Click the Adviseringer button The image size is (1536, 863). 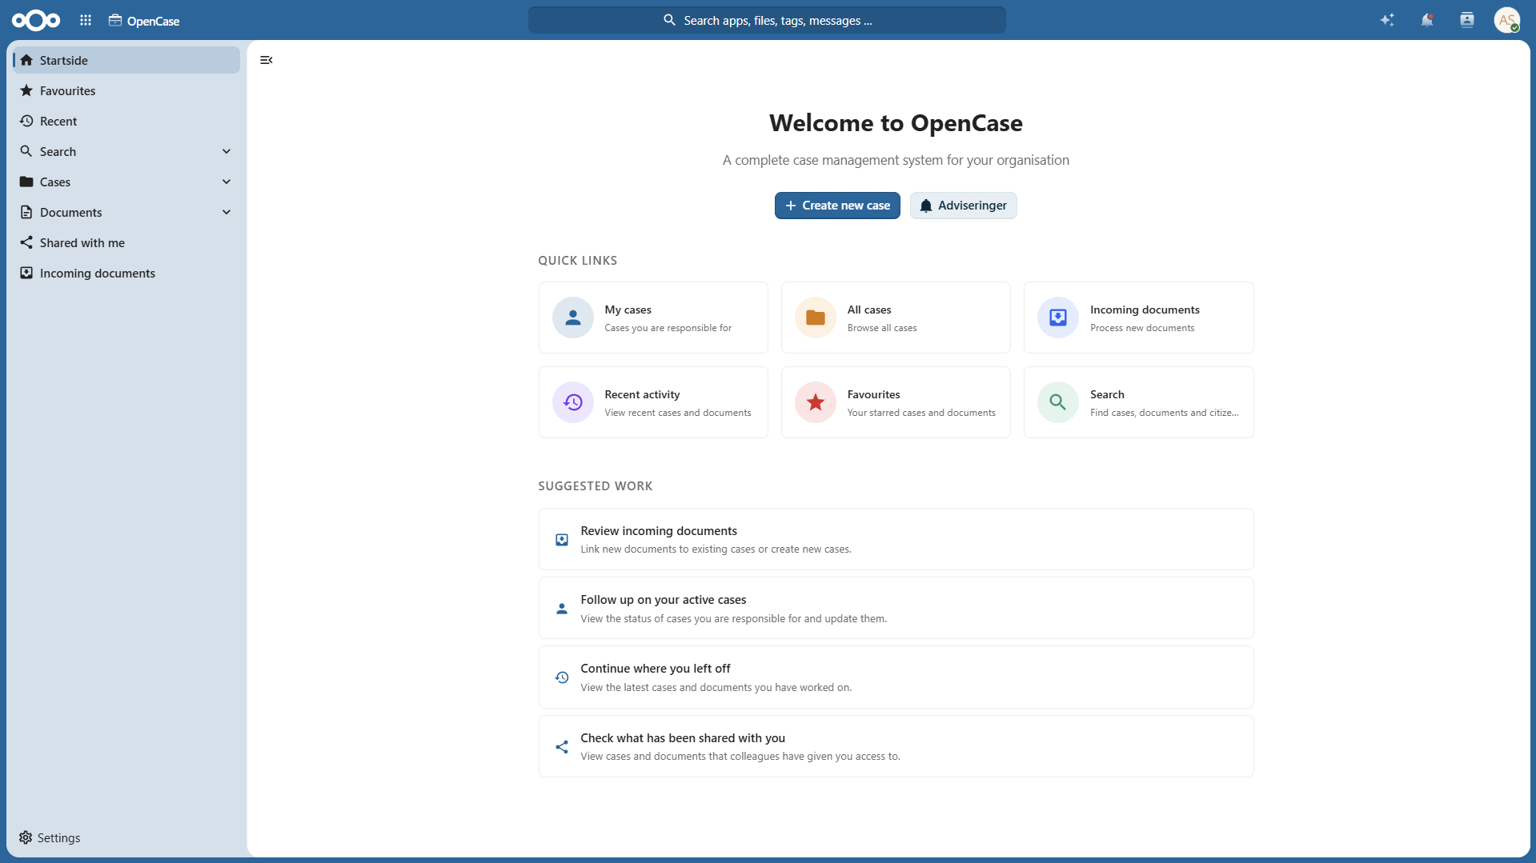pos(963,206)
